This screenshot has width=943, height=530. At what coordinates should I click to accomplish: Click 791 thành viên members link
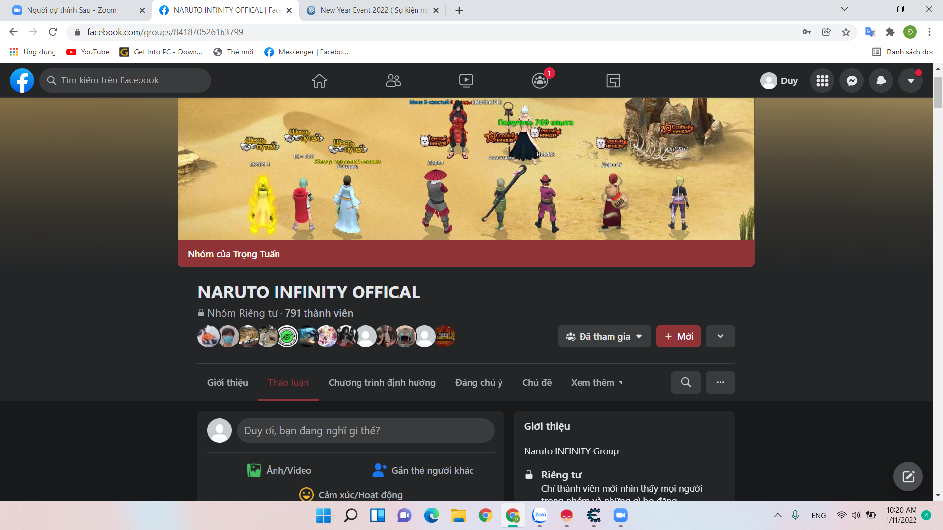(319, 313)
